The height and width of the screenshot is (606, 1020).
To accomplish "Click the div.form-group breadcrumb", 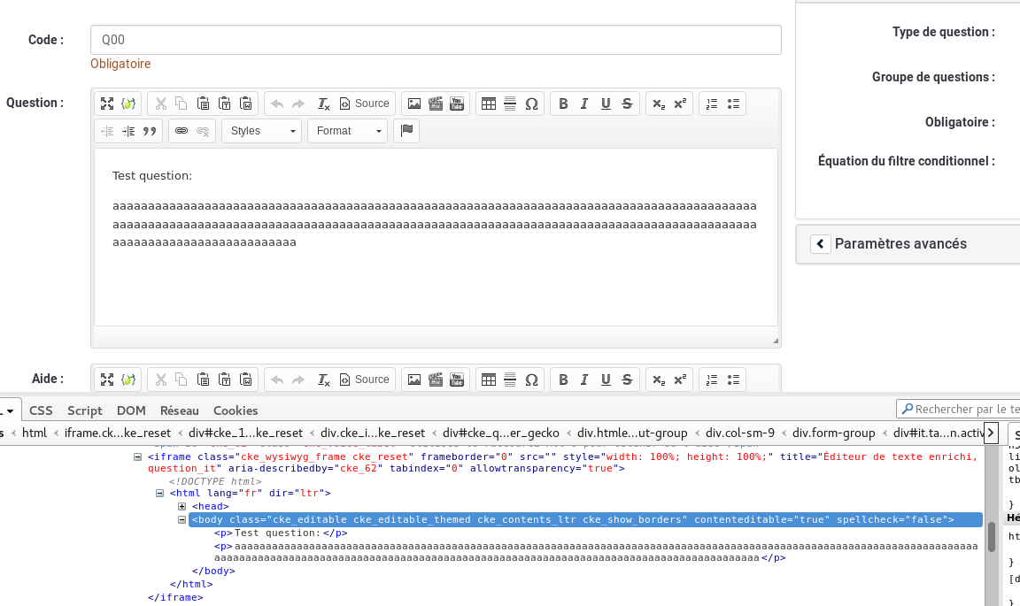I will point(833,433).
